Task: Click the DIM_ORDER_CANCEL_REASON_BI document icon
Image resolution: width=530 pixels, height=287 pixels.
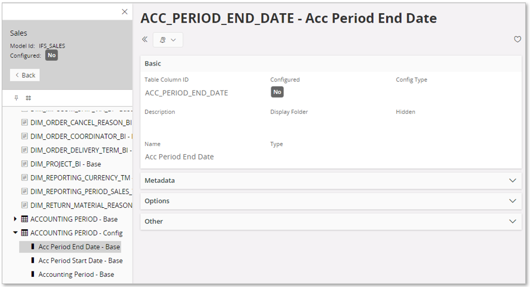Action: tap(25, 123)
